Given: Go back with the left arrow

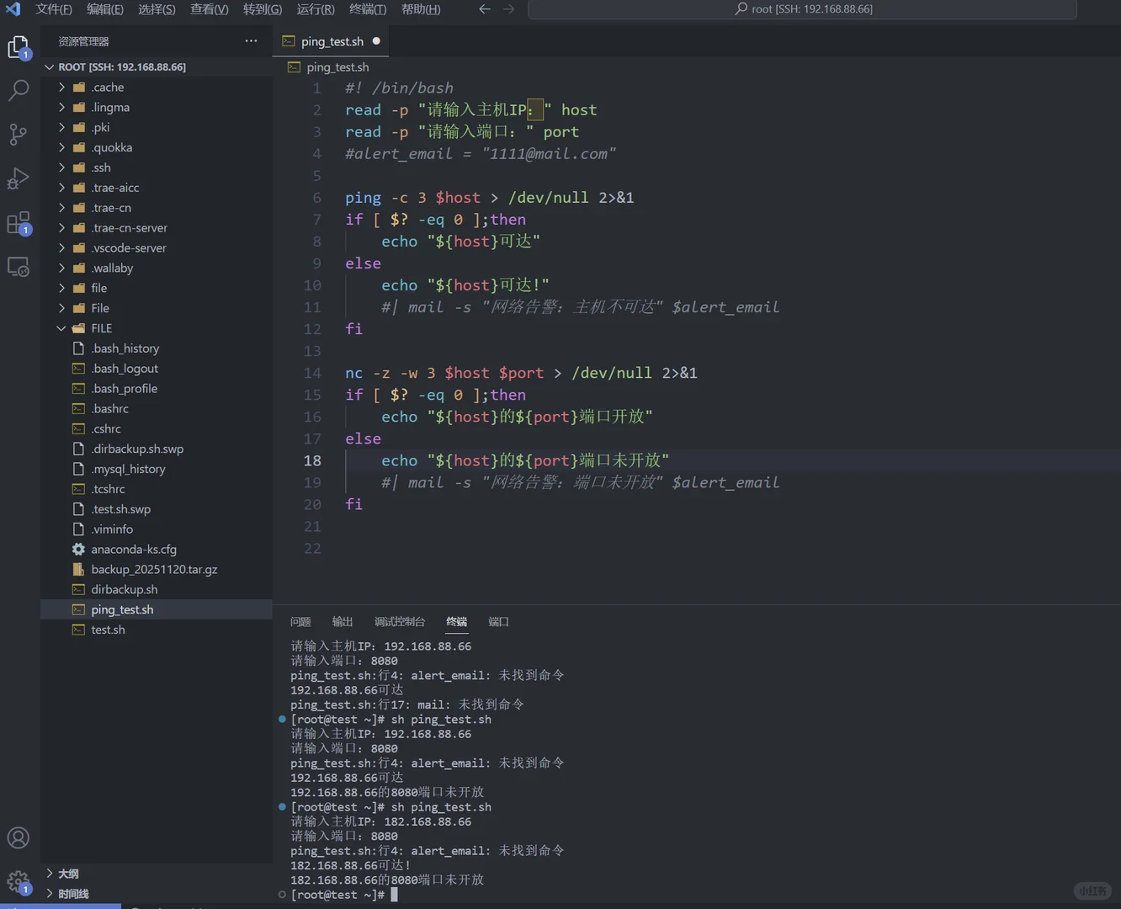Looking at the screenshot, I should point(485,9).
